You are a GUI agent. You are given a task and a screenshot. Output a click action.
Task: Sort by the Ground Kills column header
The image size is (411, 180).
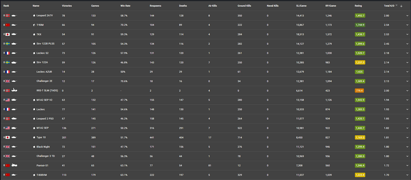245,6
